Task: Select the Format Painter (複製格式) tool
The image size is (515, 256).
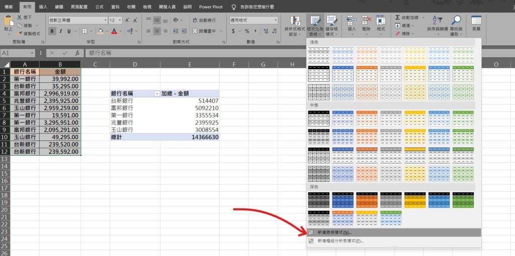Action: click(29, 34)
